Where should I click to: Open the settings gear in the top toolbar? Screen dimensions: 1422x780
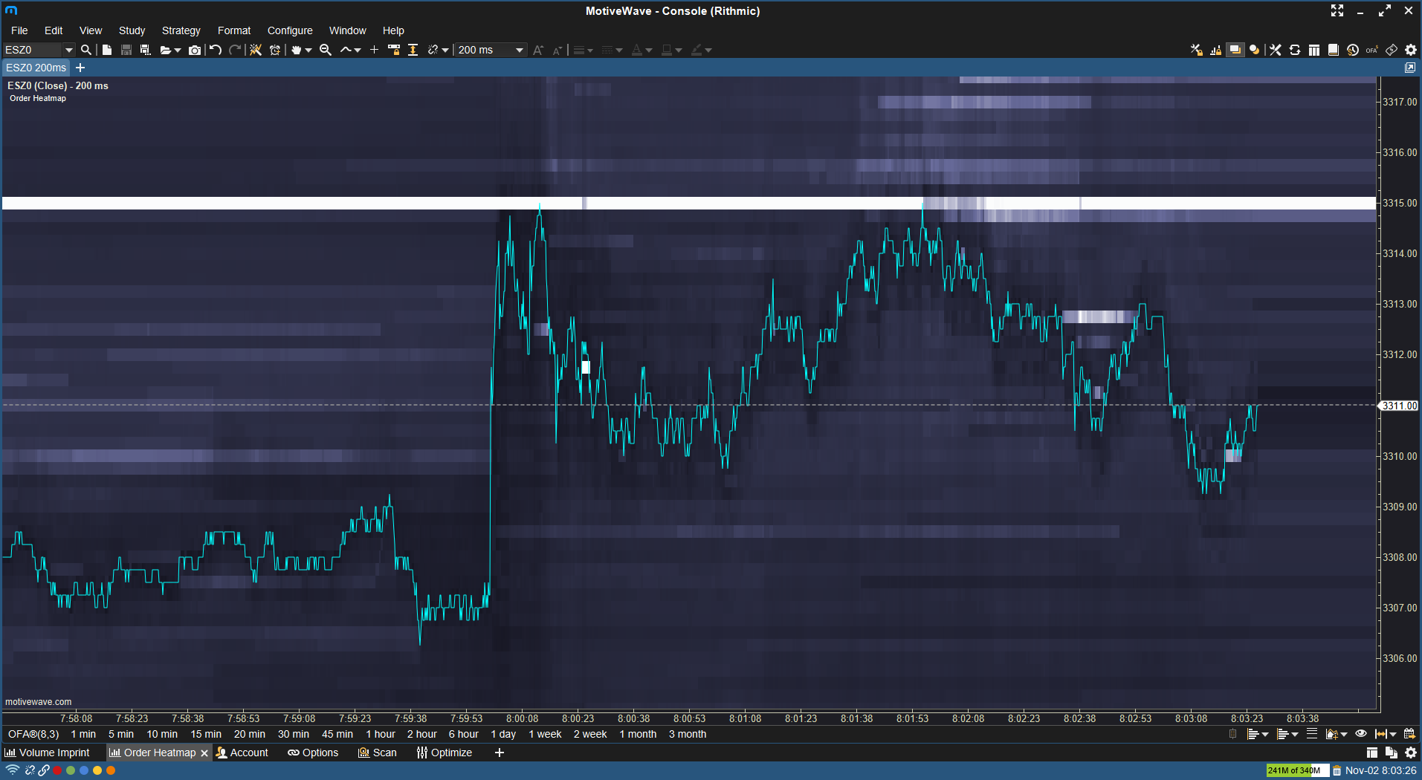1411,50
